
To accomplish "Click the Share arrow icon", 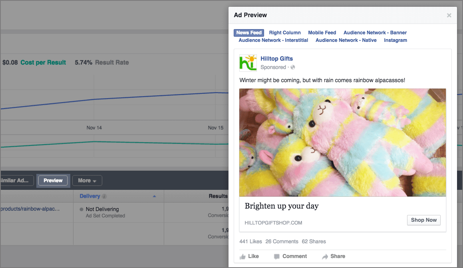I will pyautogui.click(x=325, y=256).
